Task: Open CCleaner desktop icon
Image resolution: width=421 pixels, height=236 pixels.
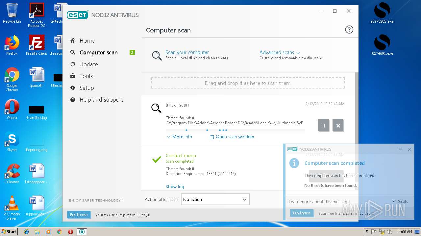Action: click(12, 173)
